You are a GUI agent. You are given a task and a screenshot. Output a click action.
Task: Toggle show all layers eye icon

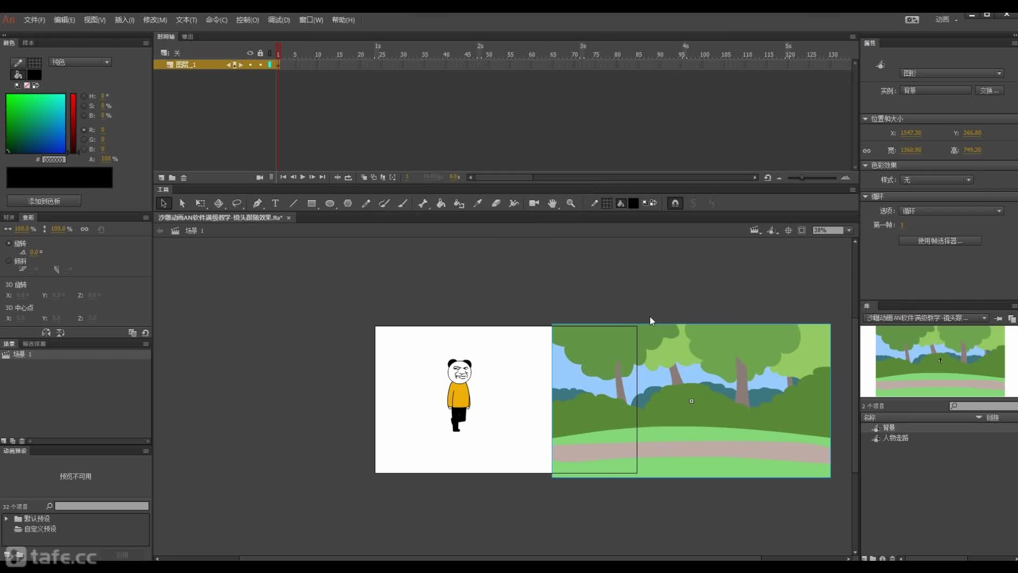250,53
